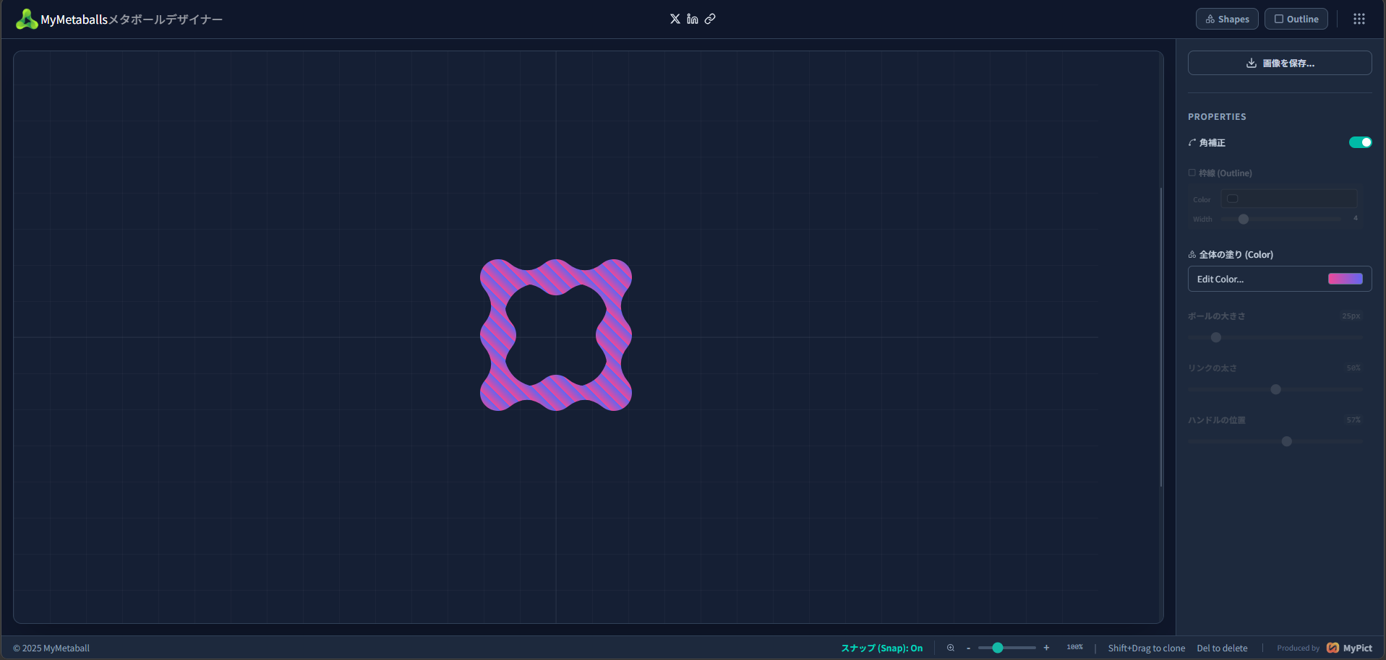The height and width of the screenshot is (660, 1386).
Task: Open Edit Color... for overall fill
Action: [1280, 279]
